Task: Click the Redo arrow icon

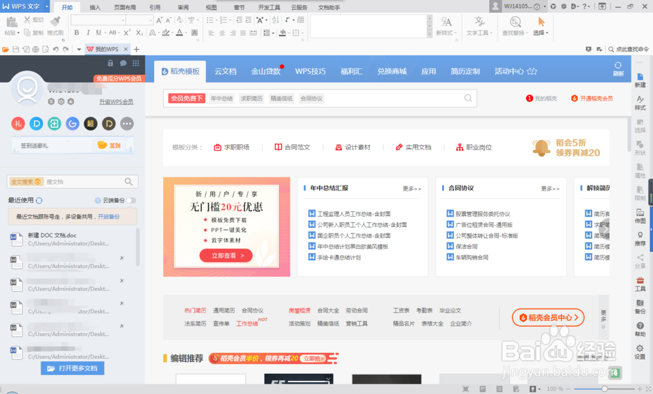Action: coord(65,49)
